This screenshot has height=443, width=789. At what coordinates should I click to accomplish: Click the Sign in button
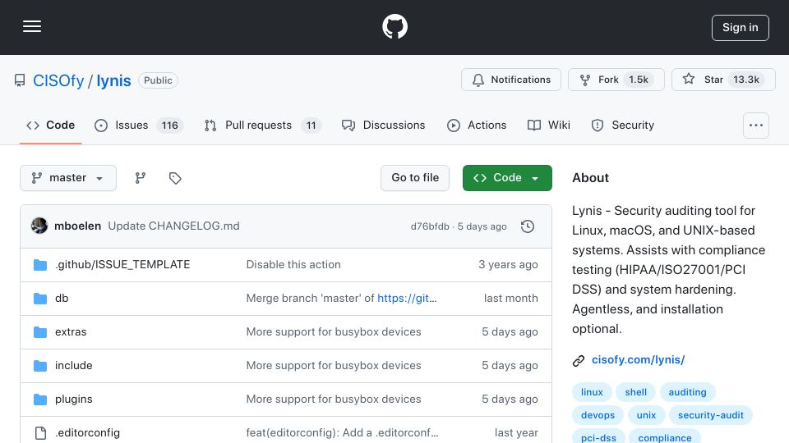pos(741,28)
